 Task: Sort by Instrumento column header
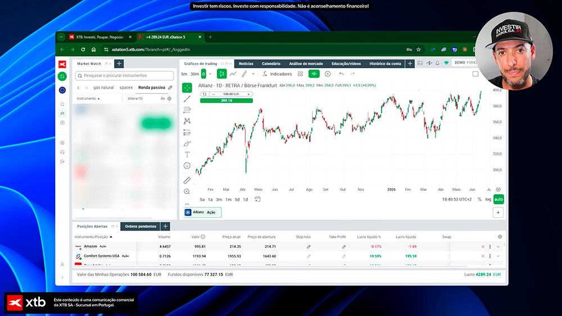coord(88,98)
